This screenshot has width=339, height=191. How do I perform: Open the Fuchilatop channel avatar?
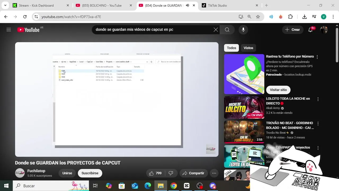coord(20,173)
